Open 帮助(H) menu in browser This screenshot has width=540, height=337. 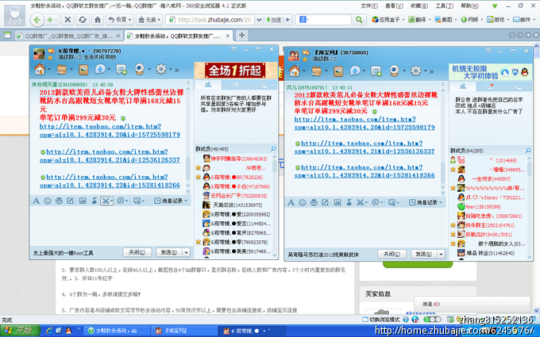[469, 6]
